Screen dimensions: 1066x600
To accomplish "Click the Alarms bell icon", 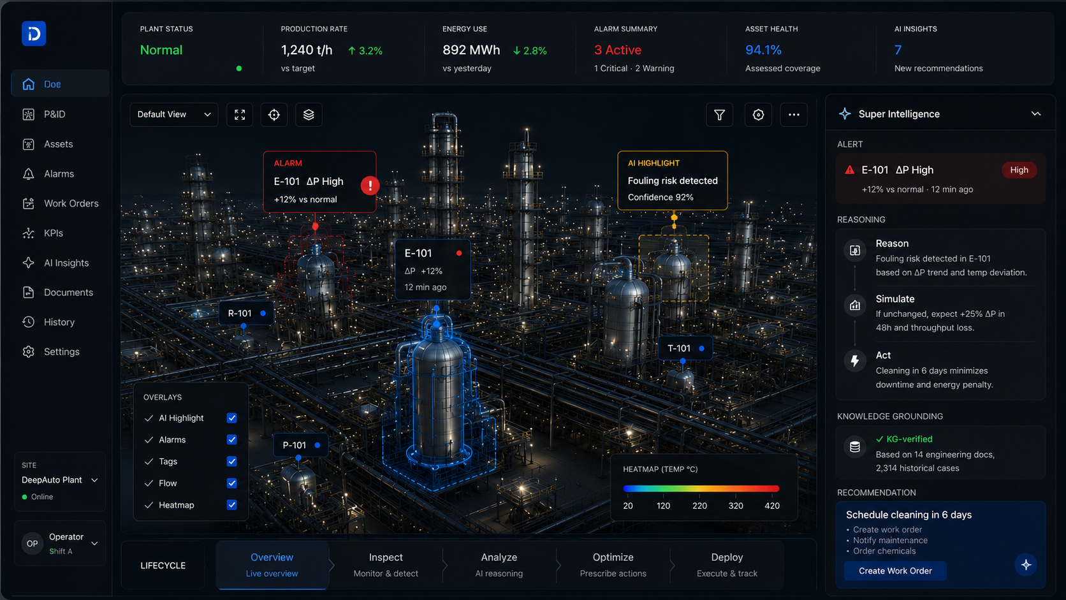I will pyautogui.click(x=29, y=173).
